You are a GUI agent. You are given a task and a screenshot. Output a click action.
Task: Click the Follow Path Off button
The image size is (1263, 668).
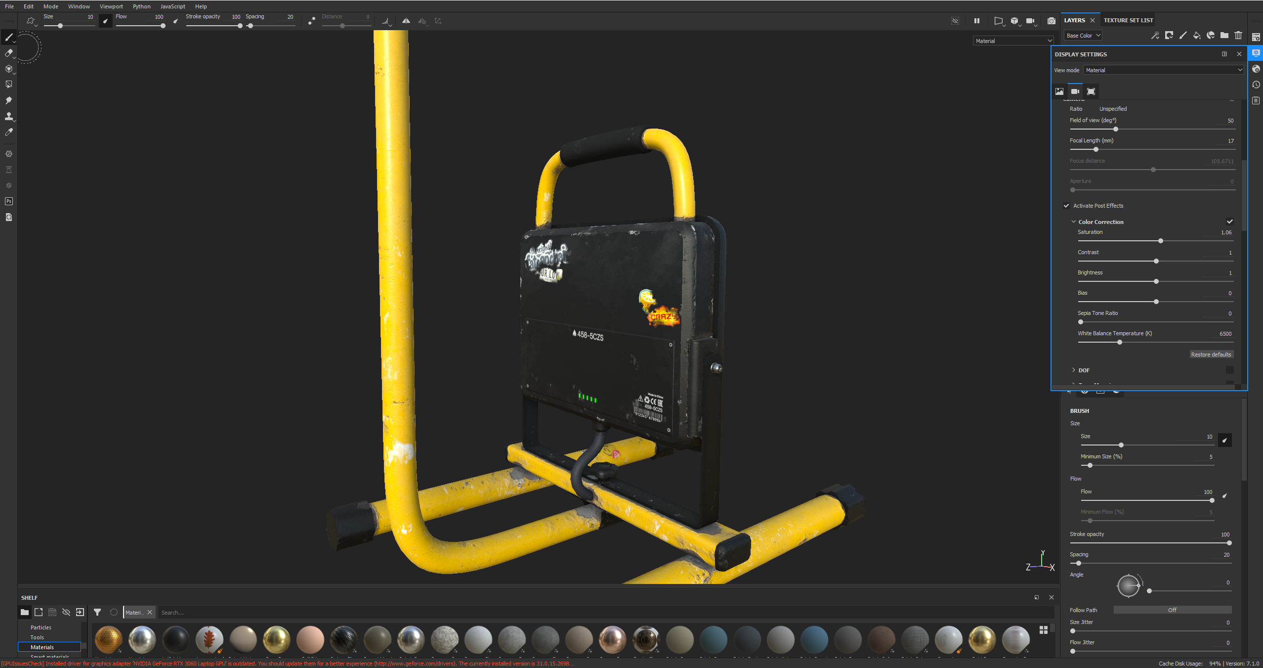1172,610
